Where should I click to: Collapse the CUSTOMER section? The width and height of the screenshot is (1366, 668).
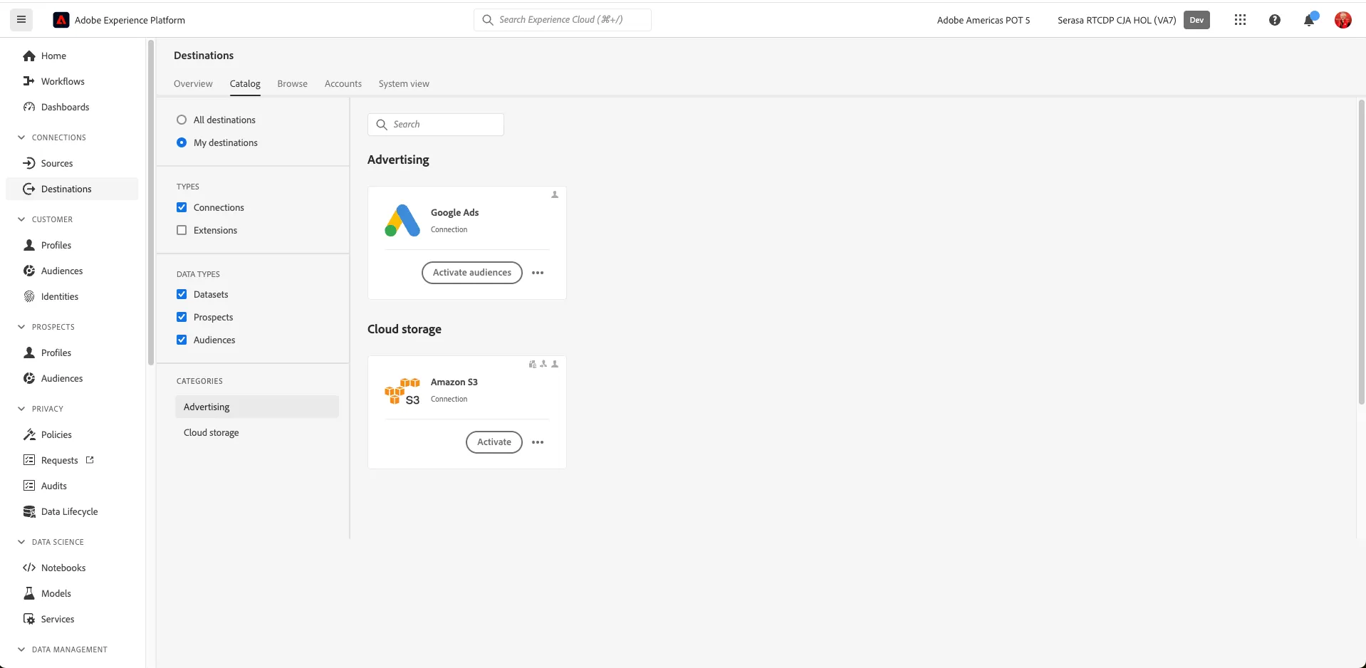pos(21,219)
